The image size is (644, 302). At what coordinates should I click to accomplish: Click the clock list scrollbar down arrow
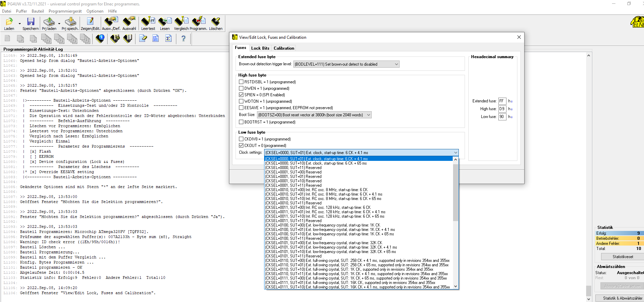455,286
